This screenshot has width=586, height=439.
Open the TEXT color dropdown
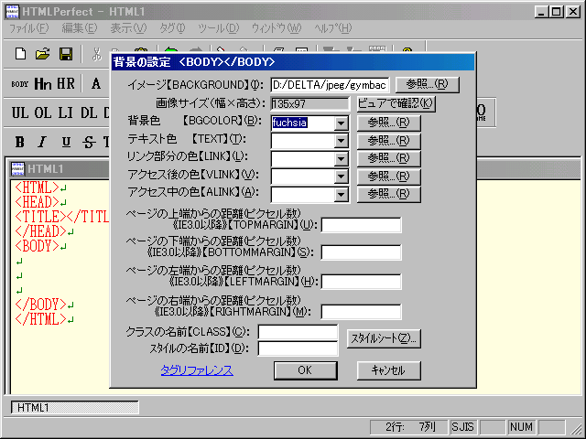point(341,140)
